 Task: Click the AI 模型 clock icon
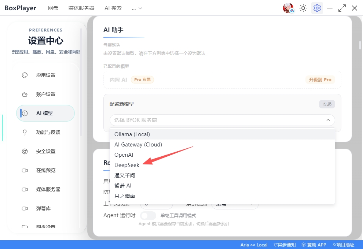(x=25, y=113)
